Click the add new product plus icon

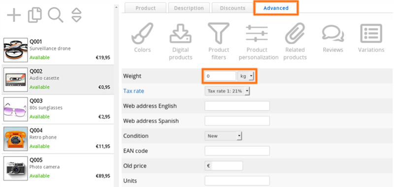[x=14, y=15]
